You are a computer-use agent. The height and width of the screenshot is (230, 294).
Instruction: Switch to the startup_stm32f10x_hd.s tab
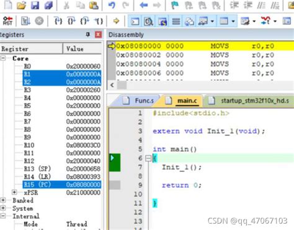click(x=249, y=101)
